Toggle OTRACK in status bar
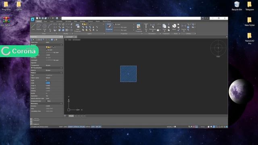The width and height of the screenshot is (258, 145). [76, 127]
